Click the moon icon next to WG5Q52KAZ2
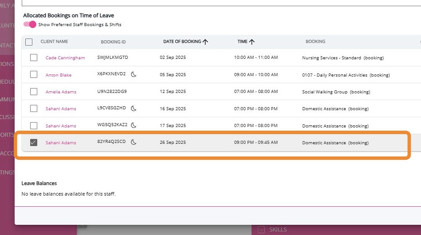Screen dimensions: 421x235 134,125
